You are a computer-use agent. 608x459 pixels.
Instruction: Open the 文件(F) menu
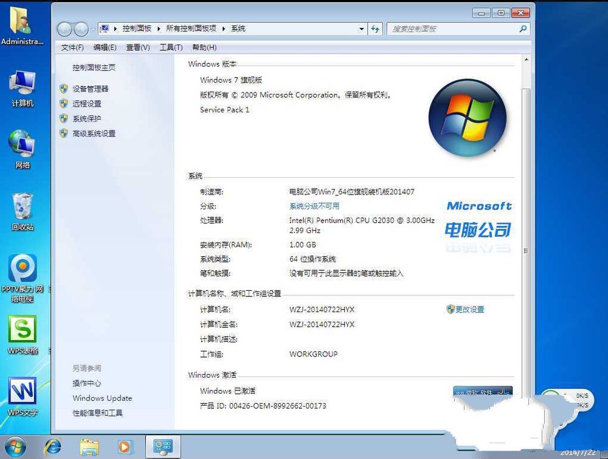click(x=72, y=47)
